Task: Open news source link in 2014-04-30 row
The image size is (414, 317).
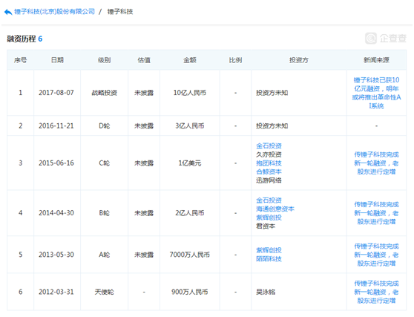Action: (376, 213)
